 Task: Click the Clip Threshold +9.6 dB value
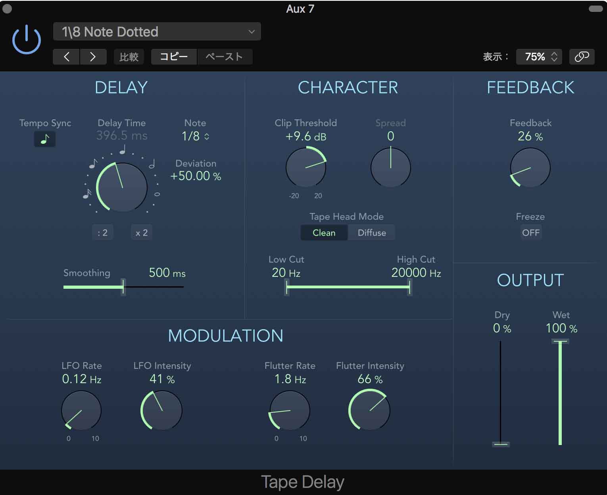pos(306,137)
